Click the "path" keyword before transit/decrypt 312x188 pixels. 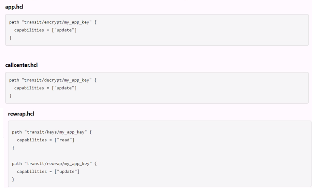point(14,80)
